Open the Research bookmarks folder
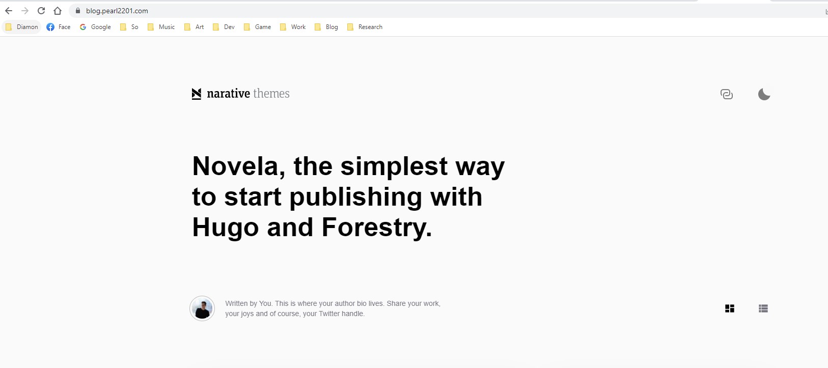 click(x=365, y=27)
